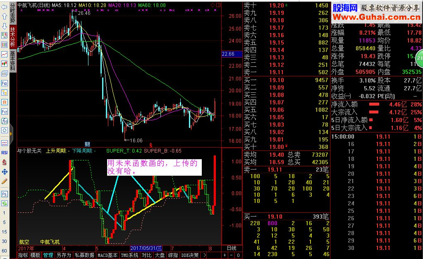423x259 pixels.
Task: Select the 30-minute period
Action: coord(4,241)
